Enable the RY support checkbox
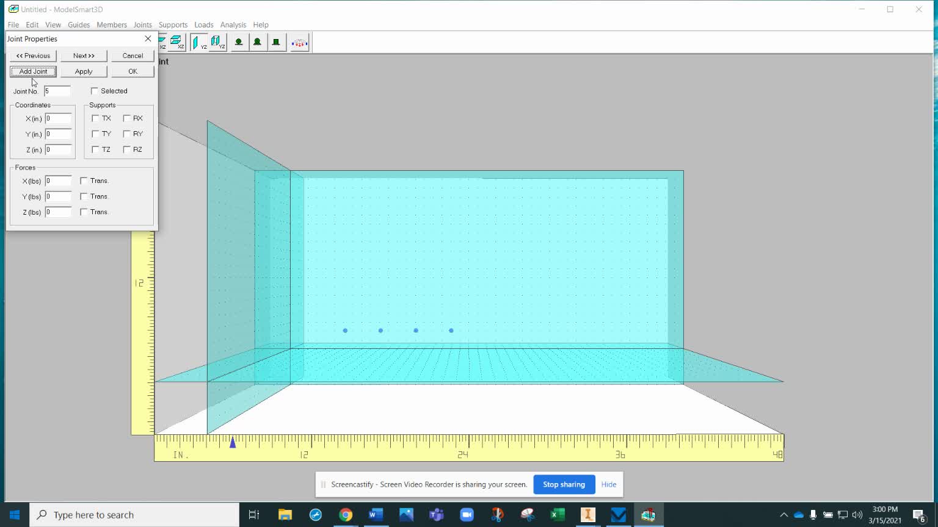Viewport: 938px width, 527px height. 127,134
